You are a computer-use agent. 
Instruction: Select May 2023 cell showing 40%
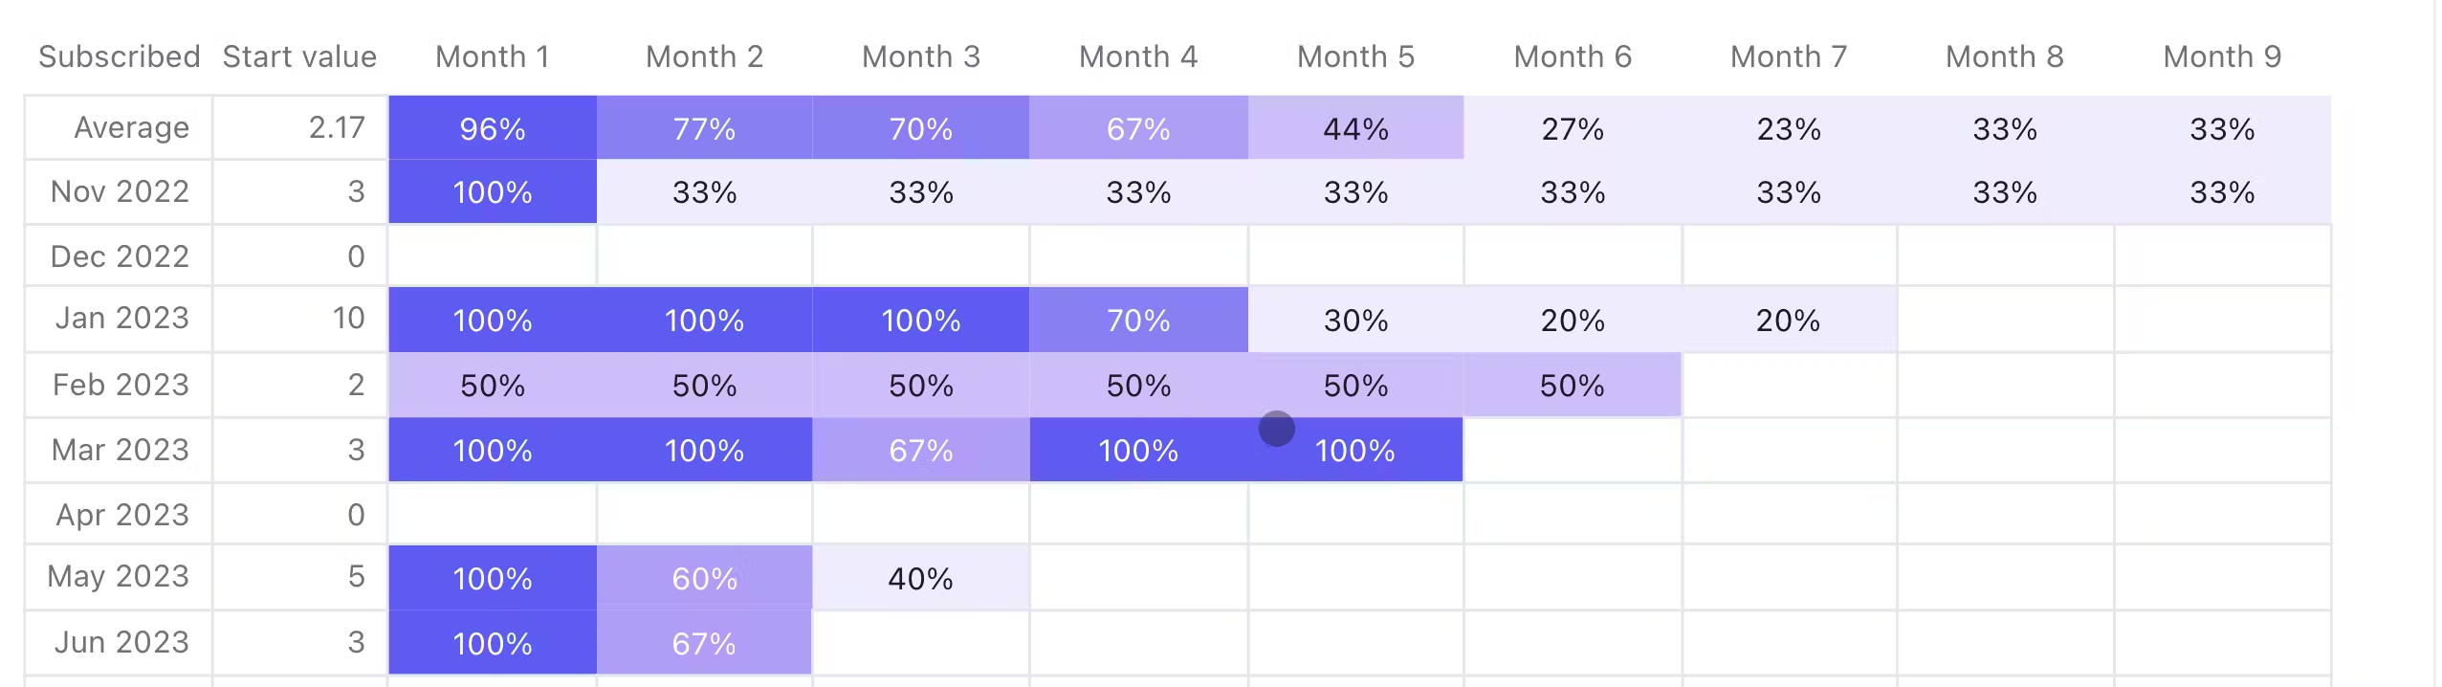coord(920,579)
